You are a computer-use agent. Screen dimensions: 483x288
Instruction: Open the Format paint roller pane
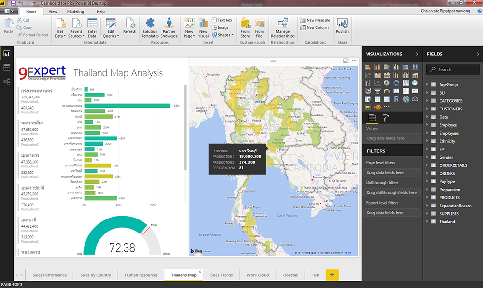click(x=385, y=118)
